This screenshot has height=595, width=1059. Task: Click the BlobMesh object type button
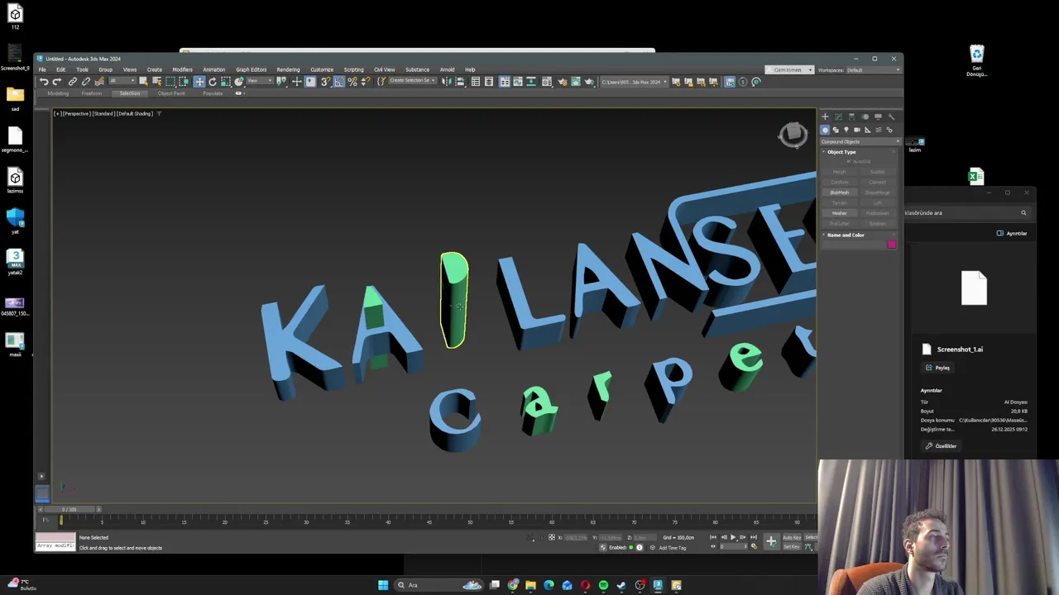point(840,193)
